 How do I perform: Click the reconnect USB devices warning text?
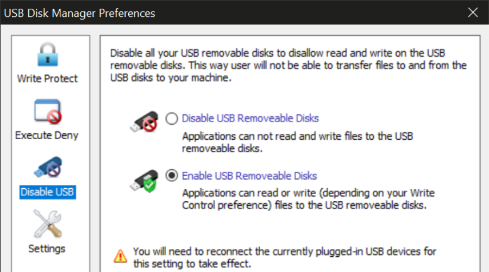(284, 258)
